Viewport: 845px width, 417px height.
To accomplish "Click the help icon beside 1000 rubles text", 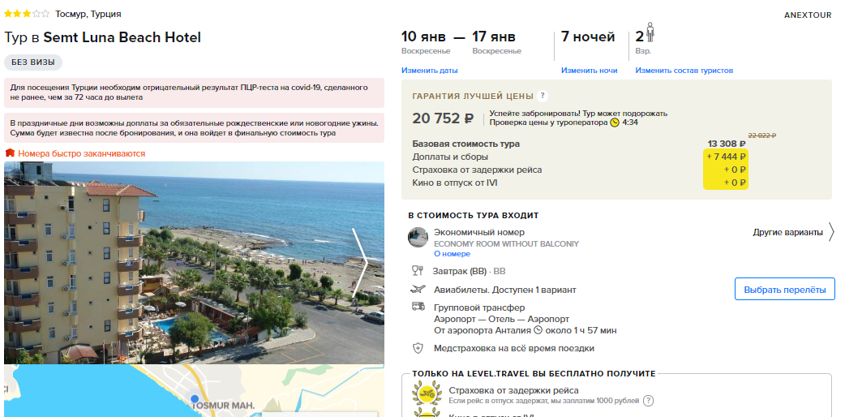I will pyautogui.click(x=648, y=401).
